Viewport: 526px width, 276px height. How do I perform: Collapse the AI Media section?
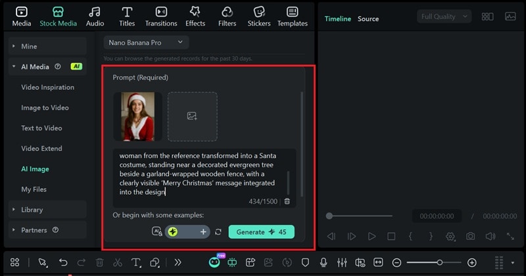[14, 67]
